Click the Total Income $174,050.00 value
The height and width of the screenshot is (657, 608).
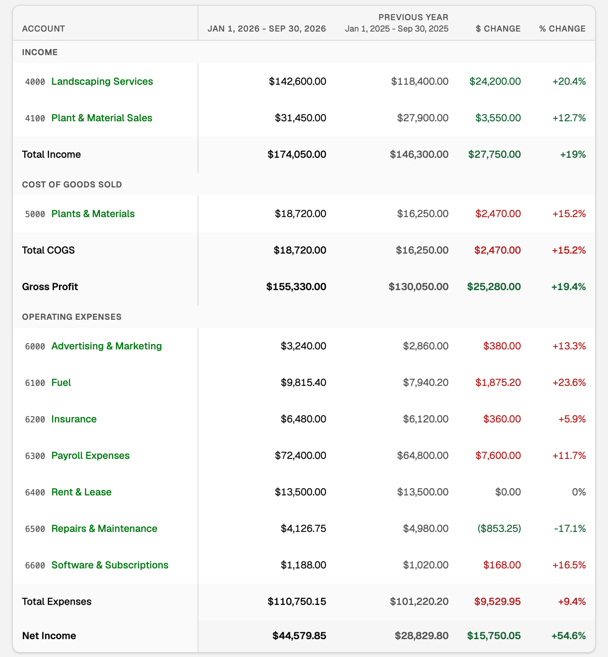coord(297,154)
